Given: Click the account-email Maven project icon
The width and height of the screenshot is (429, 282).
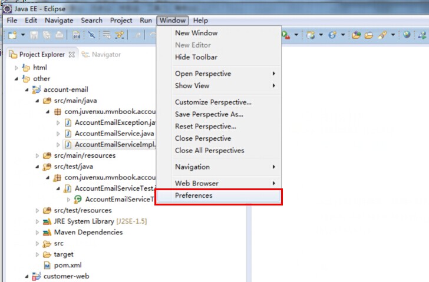Looking at the screenshot, I should [x=36, y=89].
